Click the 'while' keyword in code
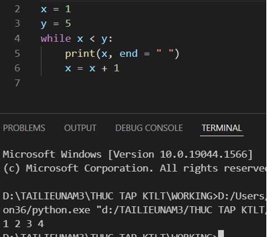The image size is (268, 237). tap(56, 38)
